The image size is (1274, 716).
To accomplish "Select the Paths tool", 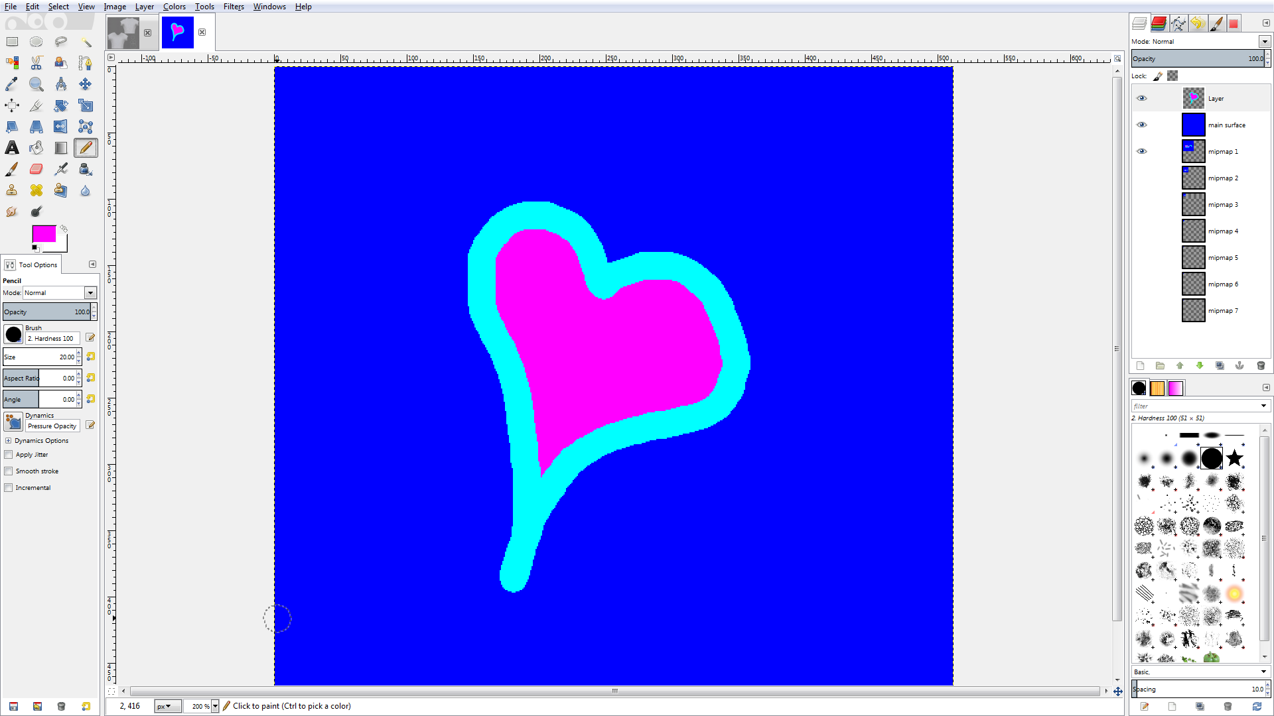I will point(86,63).
